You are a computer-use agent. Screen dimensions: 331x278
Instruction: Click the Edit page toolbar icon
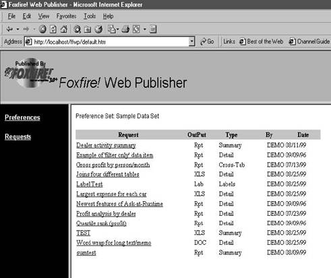coord(136,29)
